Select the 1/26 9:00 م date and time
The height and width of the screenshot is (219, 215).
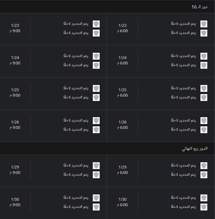[x=15, y=125]
